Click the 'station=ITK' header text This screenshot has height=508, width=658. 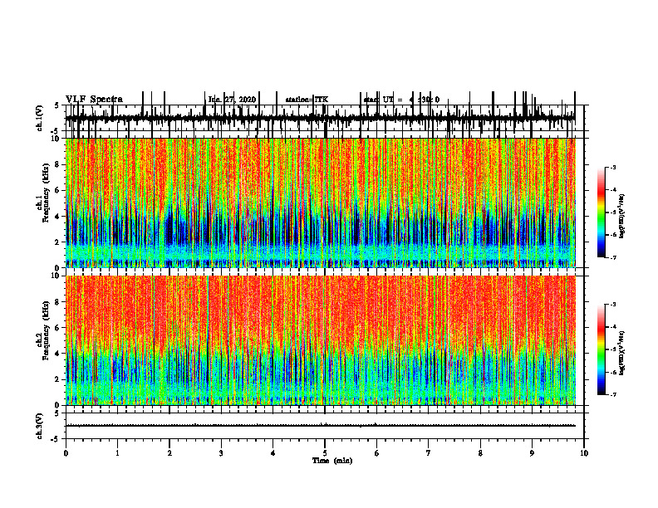[x=307, y=100]
